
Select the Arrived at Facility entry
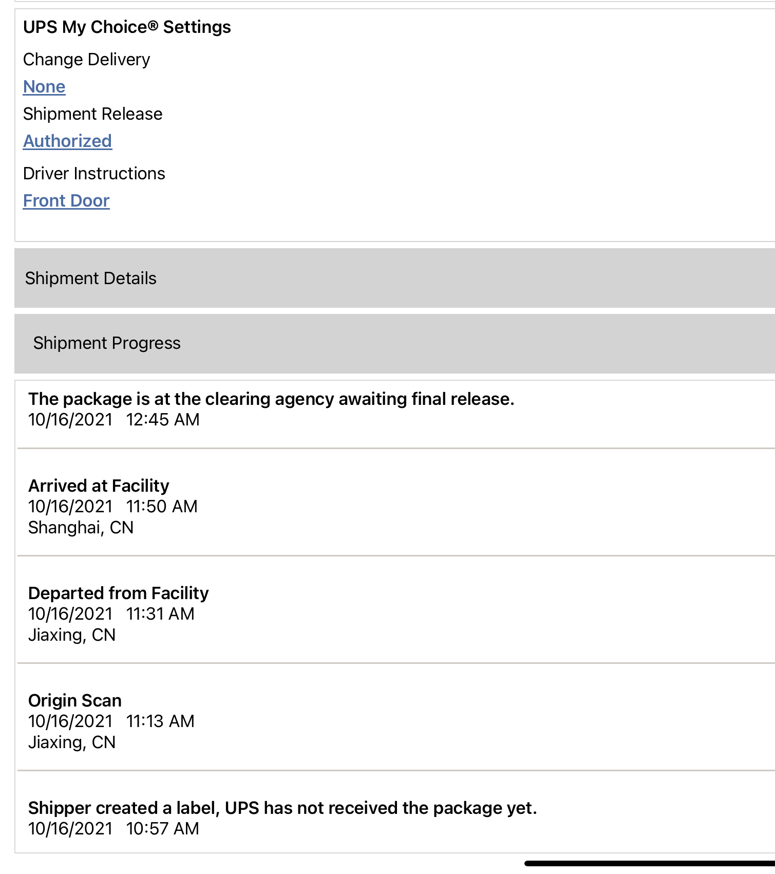pyautogui.click(x=99, y=486)
